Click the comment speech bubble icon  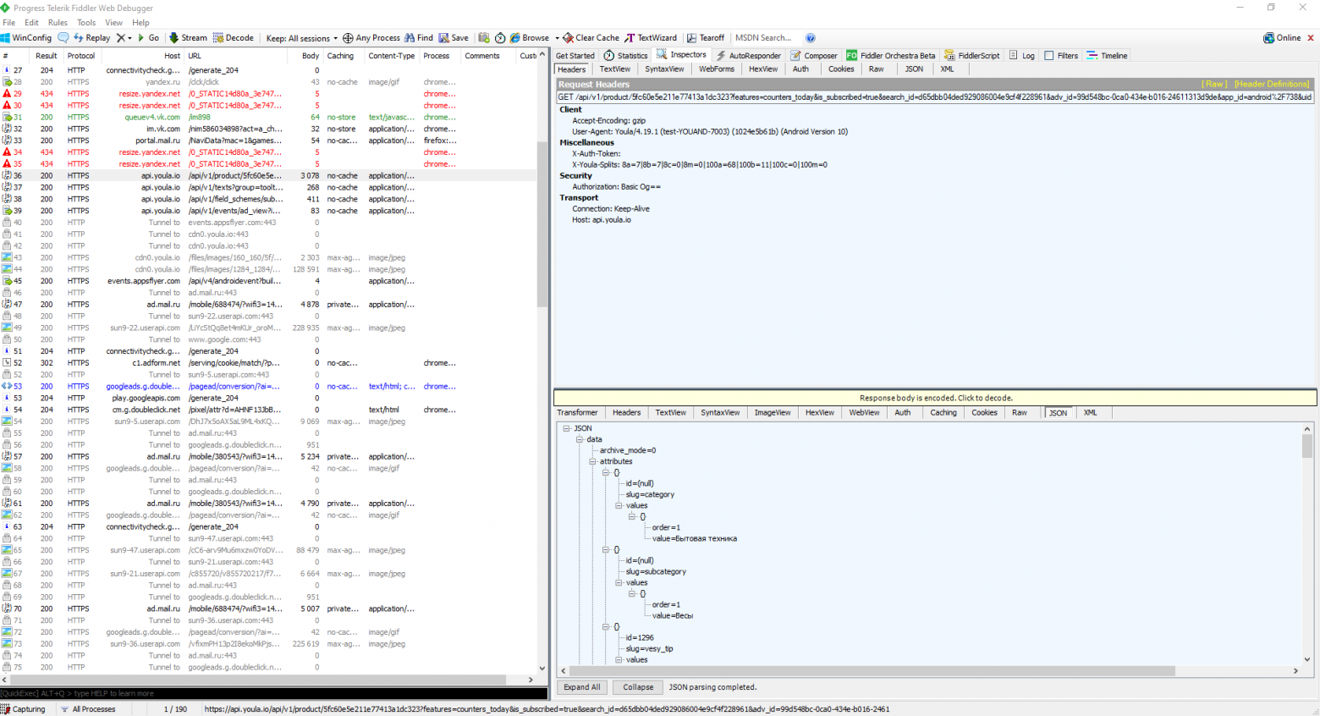pyautogui.click(x=63, y=38)
